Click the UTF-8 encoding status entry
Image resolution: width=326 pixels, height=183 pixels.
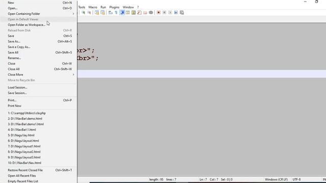[x=296, y=179]
